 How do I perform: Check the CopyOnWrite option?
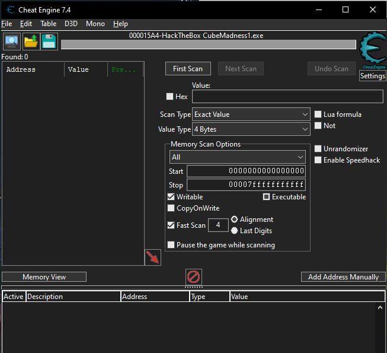click(171, 208)
